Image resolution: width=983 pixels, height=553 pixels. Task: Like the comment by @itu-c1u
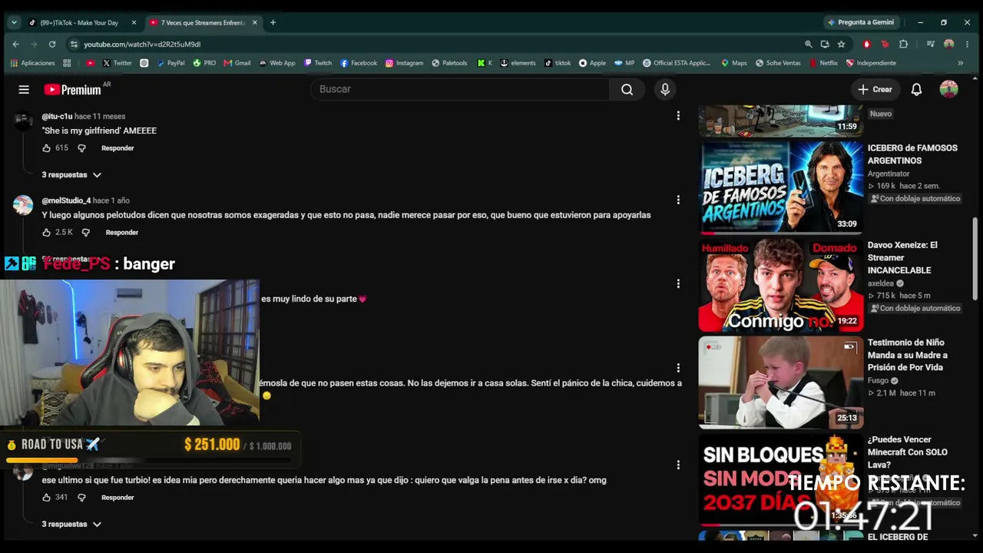pos(47,148)
